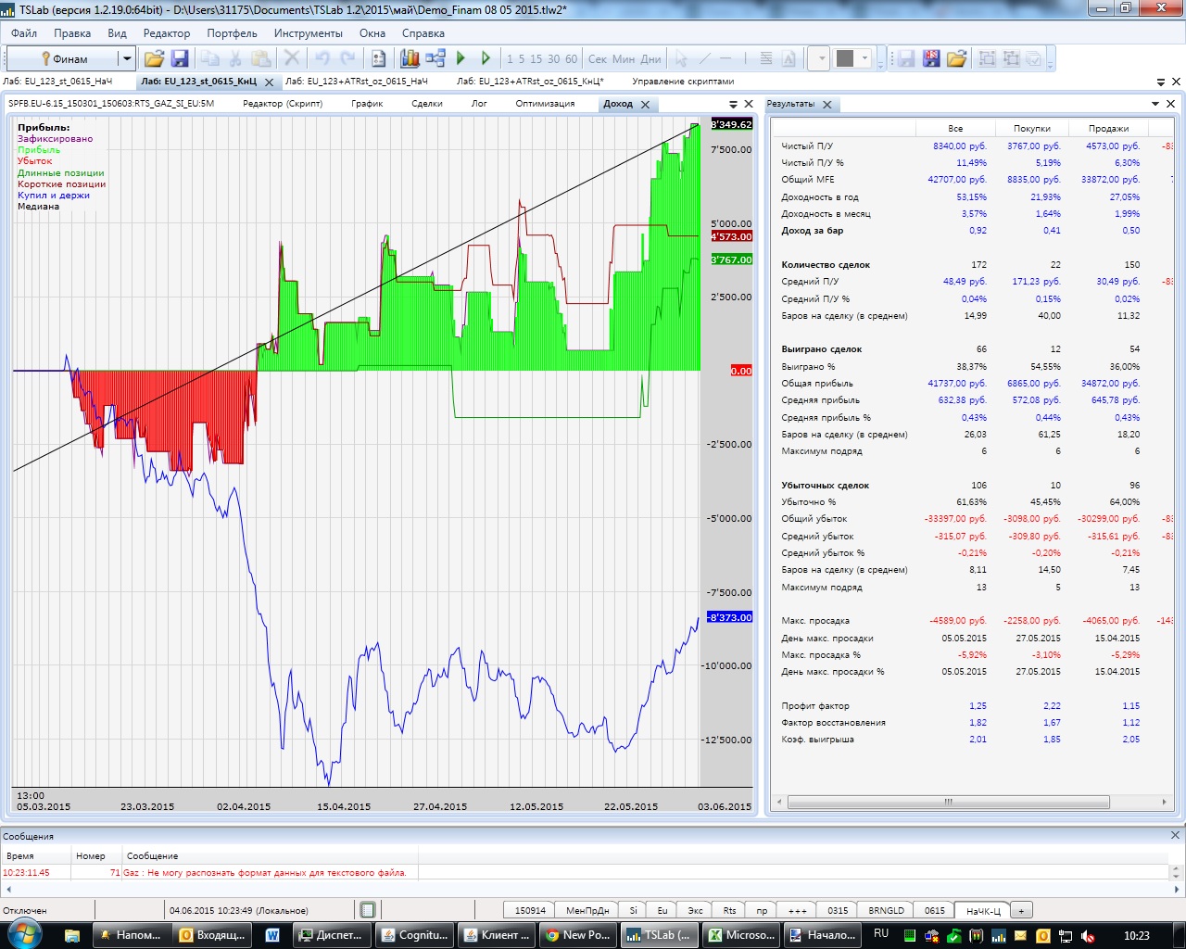This screenshot has width=1186, height=949.
Task: Click the colorful bar chart toolbar icon
Action: pos(410,58)
